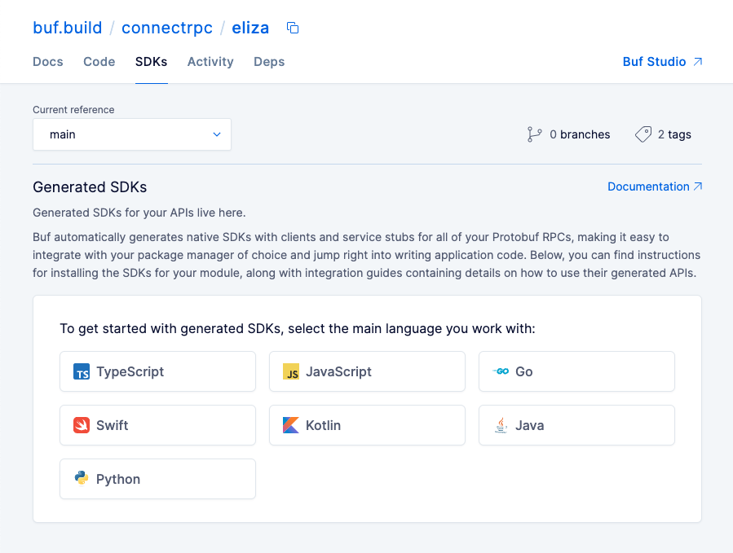Select the SDKs tab
Screen dimensions: 733x553
click(x=151, y=62)
